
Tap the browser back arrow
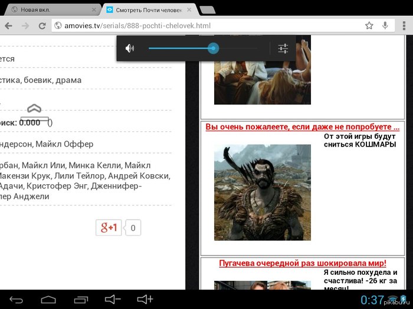[9, 26]
